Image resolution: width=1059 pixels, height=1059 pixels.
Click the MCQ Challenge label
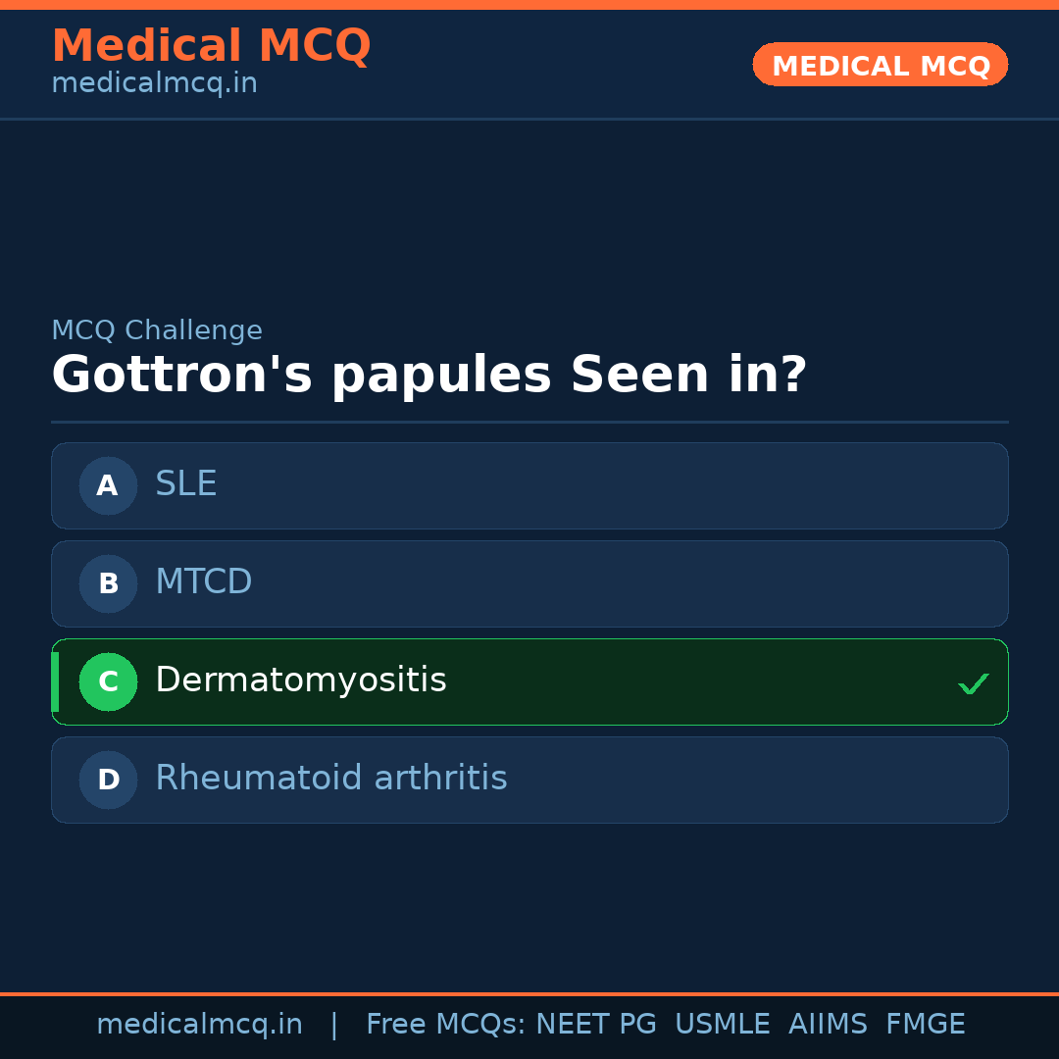tap(157, 331)
